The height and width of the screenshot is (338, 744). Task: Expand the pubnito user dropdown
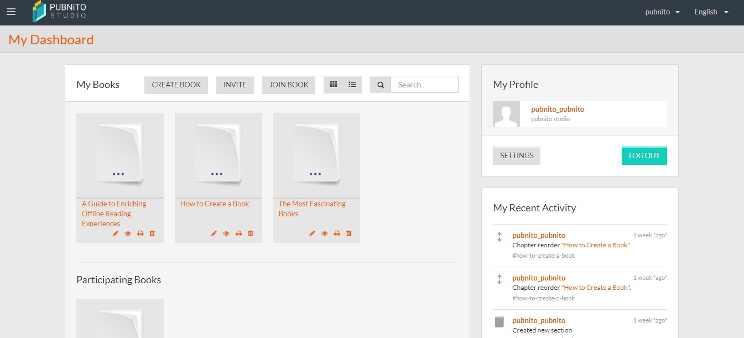(x=662, y=12)
